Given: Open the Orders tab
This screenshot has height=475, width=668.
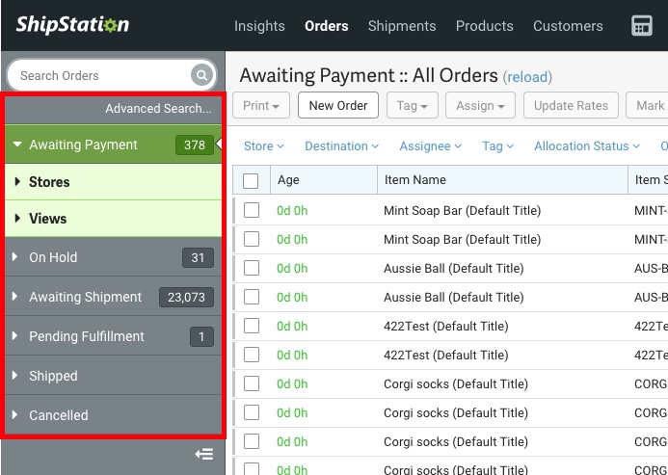Looking at the screenshot, I should pos(327,26).
